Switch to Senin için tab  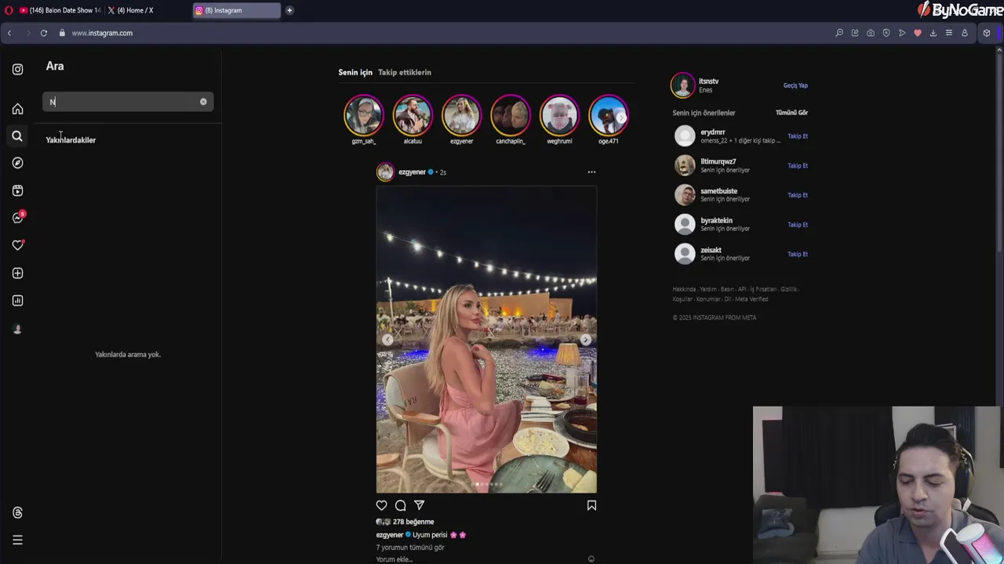[355, 72]
